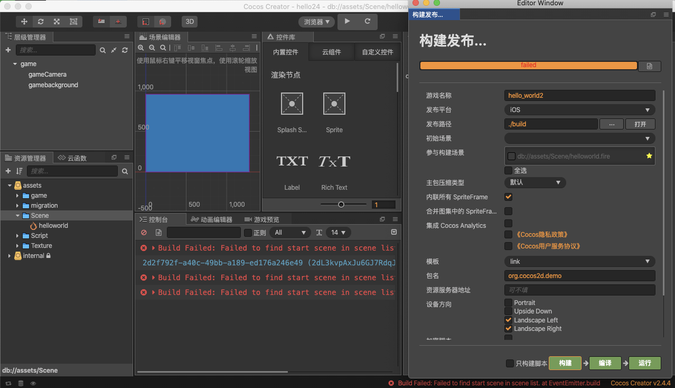Viewport: 675px width, 388px height.
Task: Enable Portrait orientation checkbox
Action: coord(508,303)
